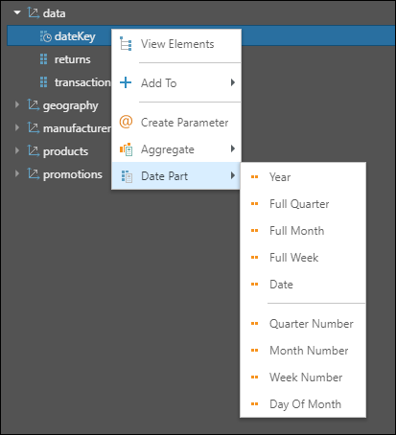Select the transaction column in tree

pyautogui.click(x=82, y=82)
